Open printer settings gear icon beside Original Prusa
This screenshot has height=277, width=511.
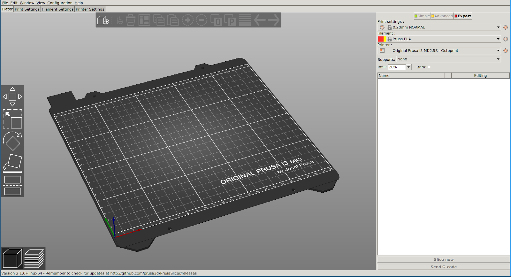[506, 50]
